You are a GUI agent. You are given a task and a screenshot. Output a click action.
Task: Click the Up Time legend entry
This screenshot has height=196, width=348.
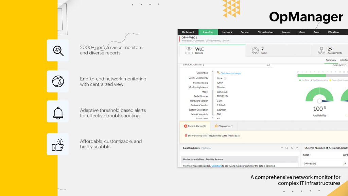(304, 80)
